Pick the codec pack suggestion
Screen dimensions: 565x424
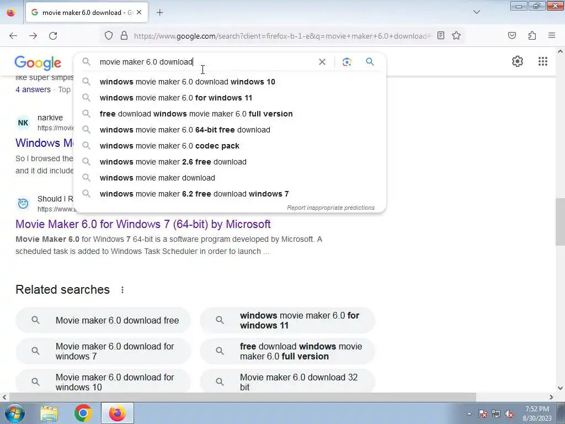[230, 146]
